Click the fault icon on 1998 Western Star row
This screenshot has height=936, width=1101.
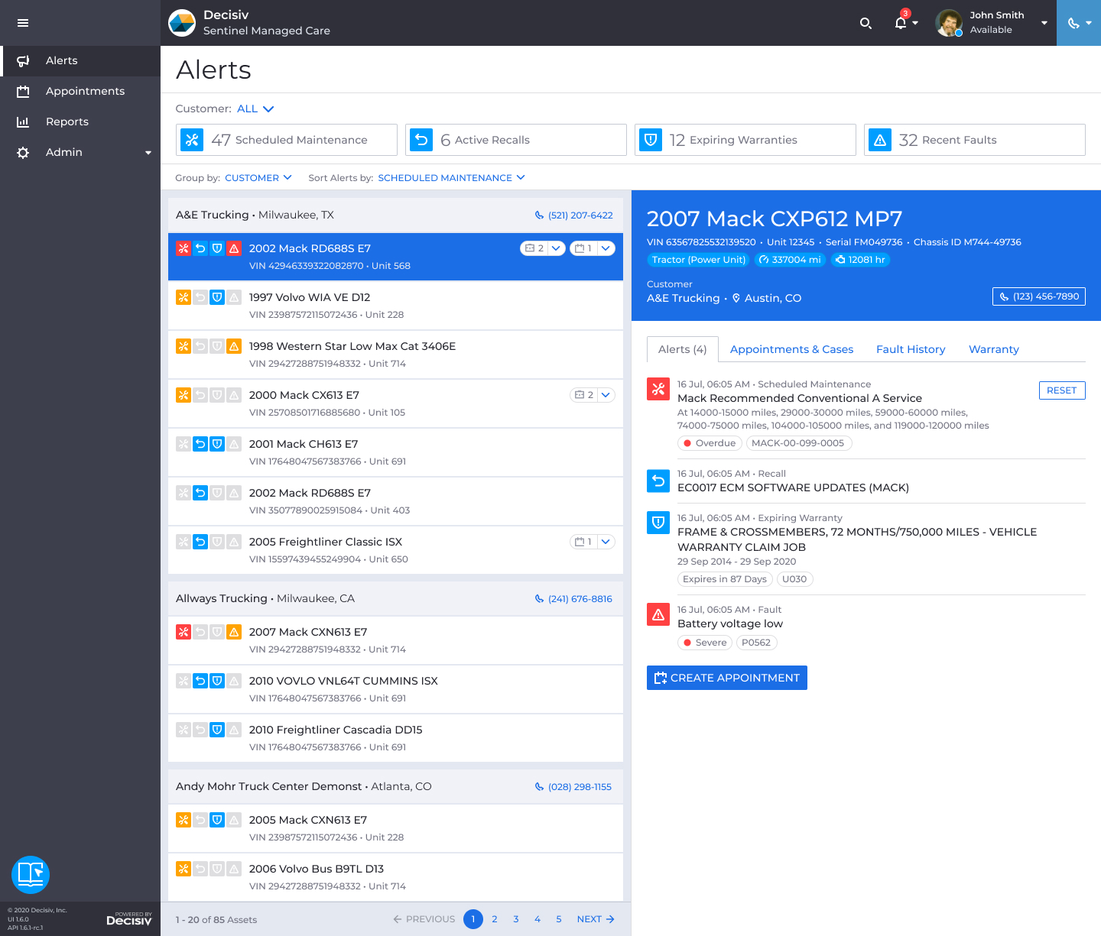234,346
